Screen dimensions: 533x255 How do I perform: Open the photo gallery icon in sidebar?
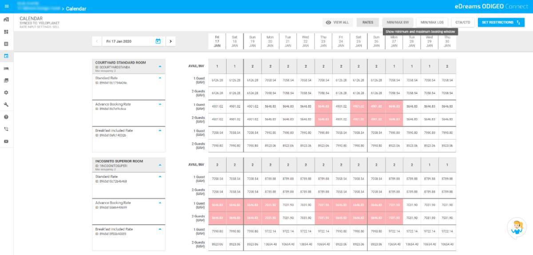[6, 80]
